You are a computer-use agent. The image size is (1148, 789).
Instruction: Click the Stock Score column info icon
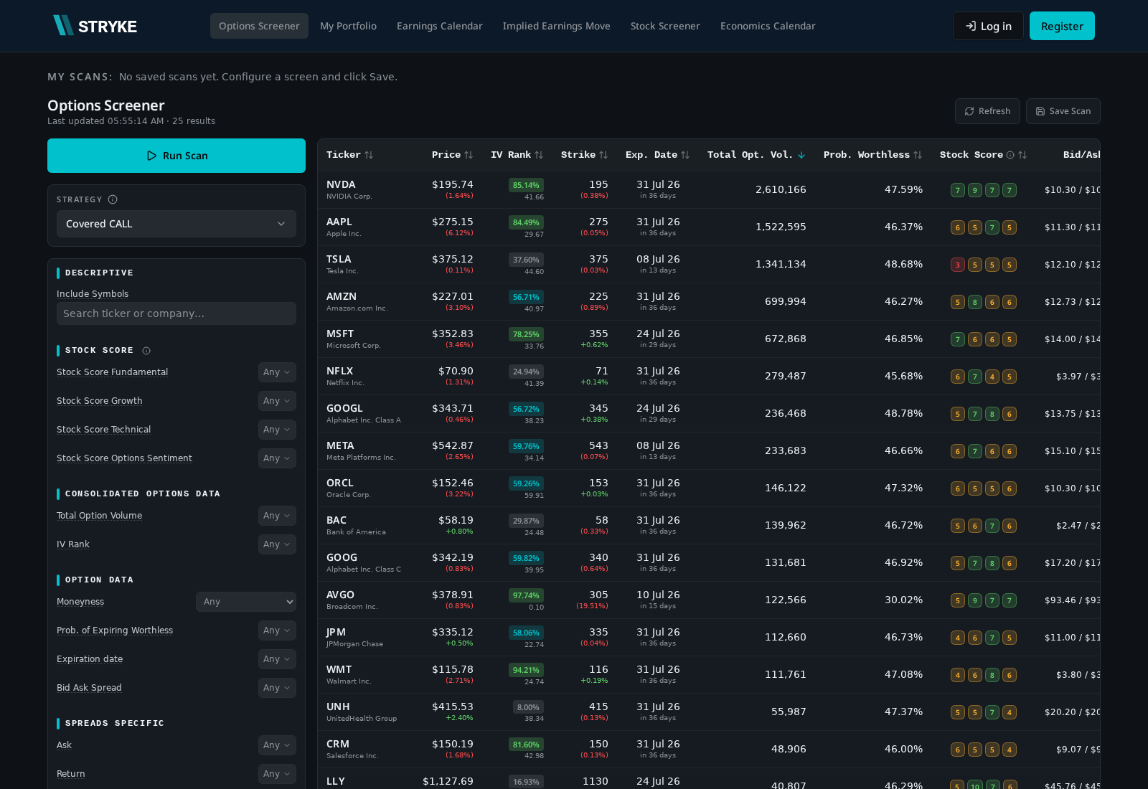1010,155
